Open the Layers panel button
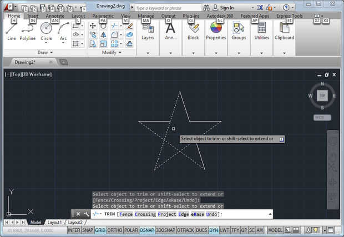Viewport: 344px width, 237px height. coord(148,30)
